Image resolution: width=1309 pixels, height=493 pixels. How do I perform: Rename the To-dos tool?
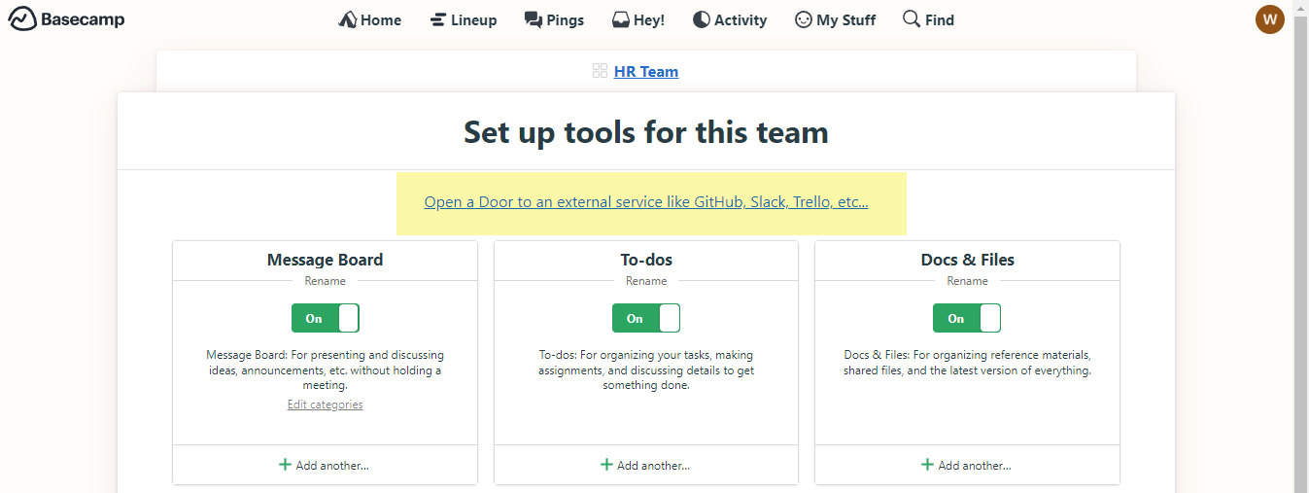[646, 281]
